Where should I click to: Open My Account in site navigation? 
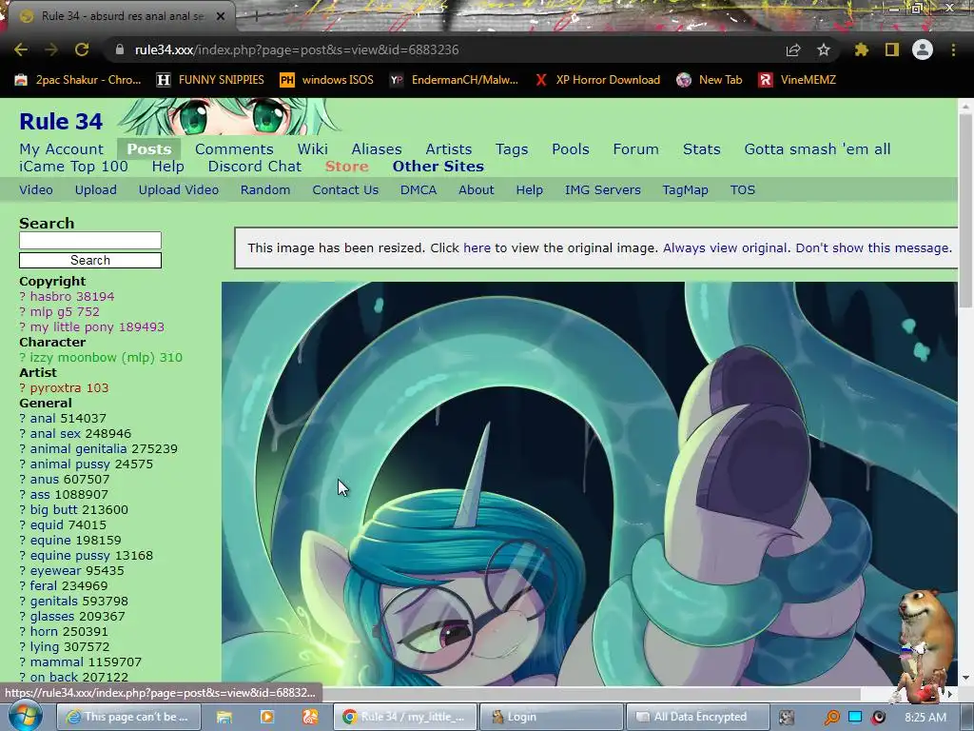point(62,149)
